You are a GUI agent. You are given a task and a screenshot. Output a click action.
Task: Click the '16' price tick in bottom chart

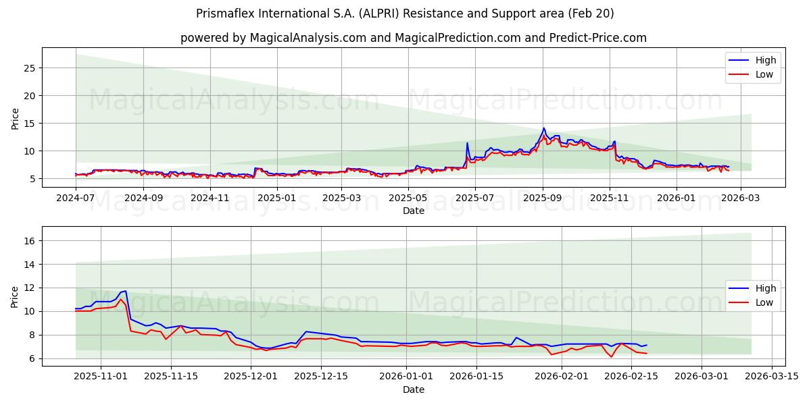coord(30,241)
